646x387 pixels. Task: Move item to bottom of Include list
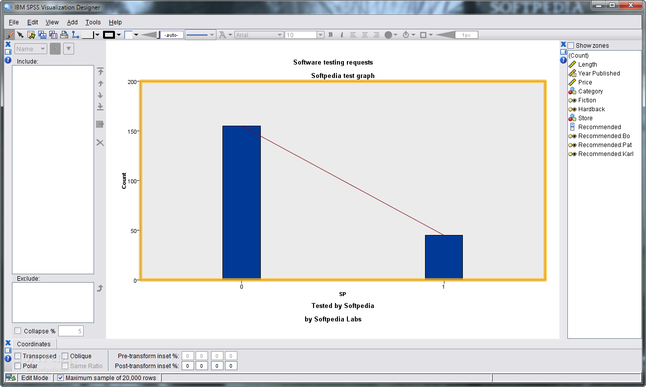100,106
